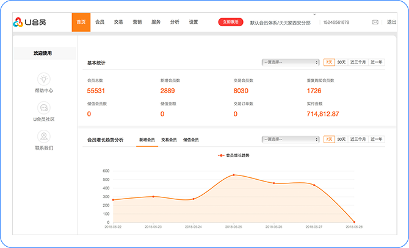
Task: Toggle the 会员增长趋势 legend marker
Action: pos(221,156)
